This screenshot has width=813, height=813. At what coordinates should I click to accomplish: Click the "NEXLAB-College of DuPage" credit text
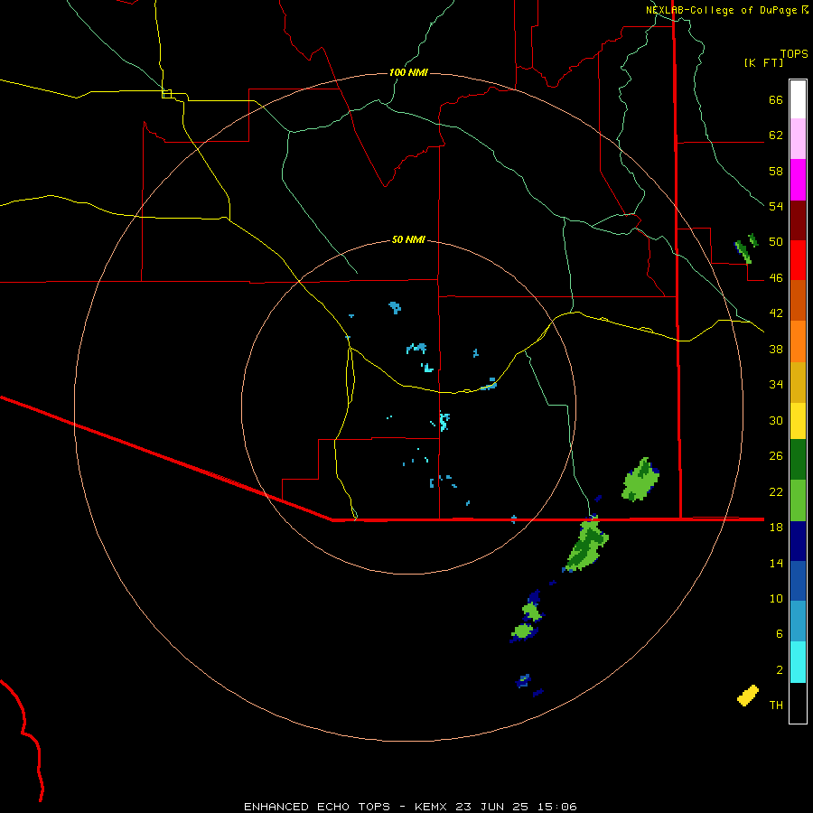[x=722, y=10]
